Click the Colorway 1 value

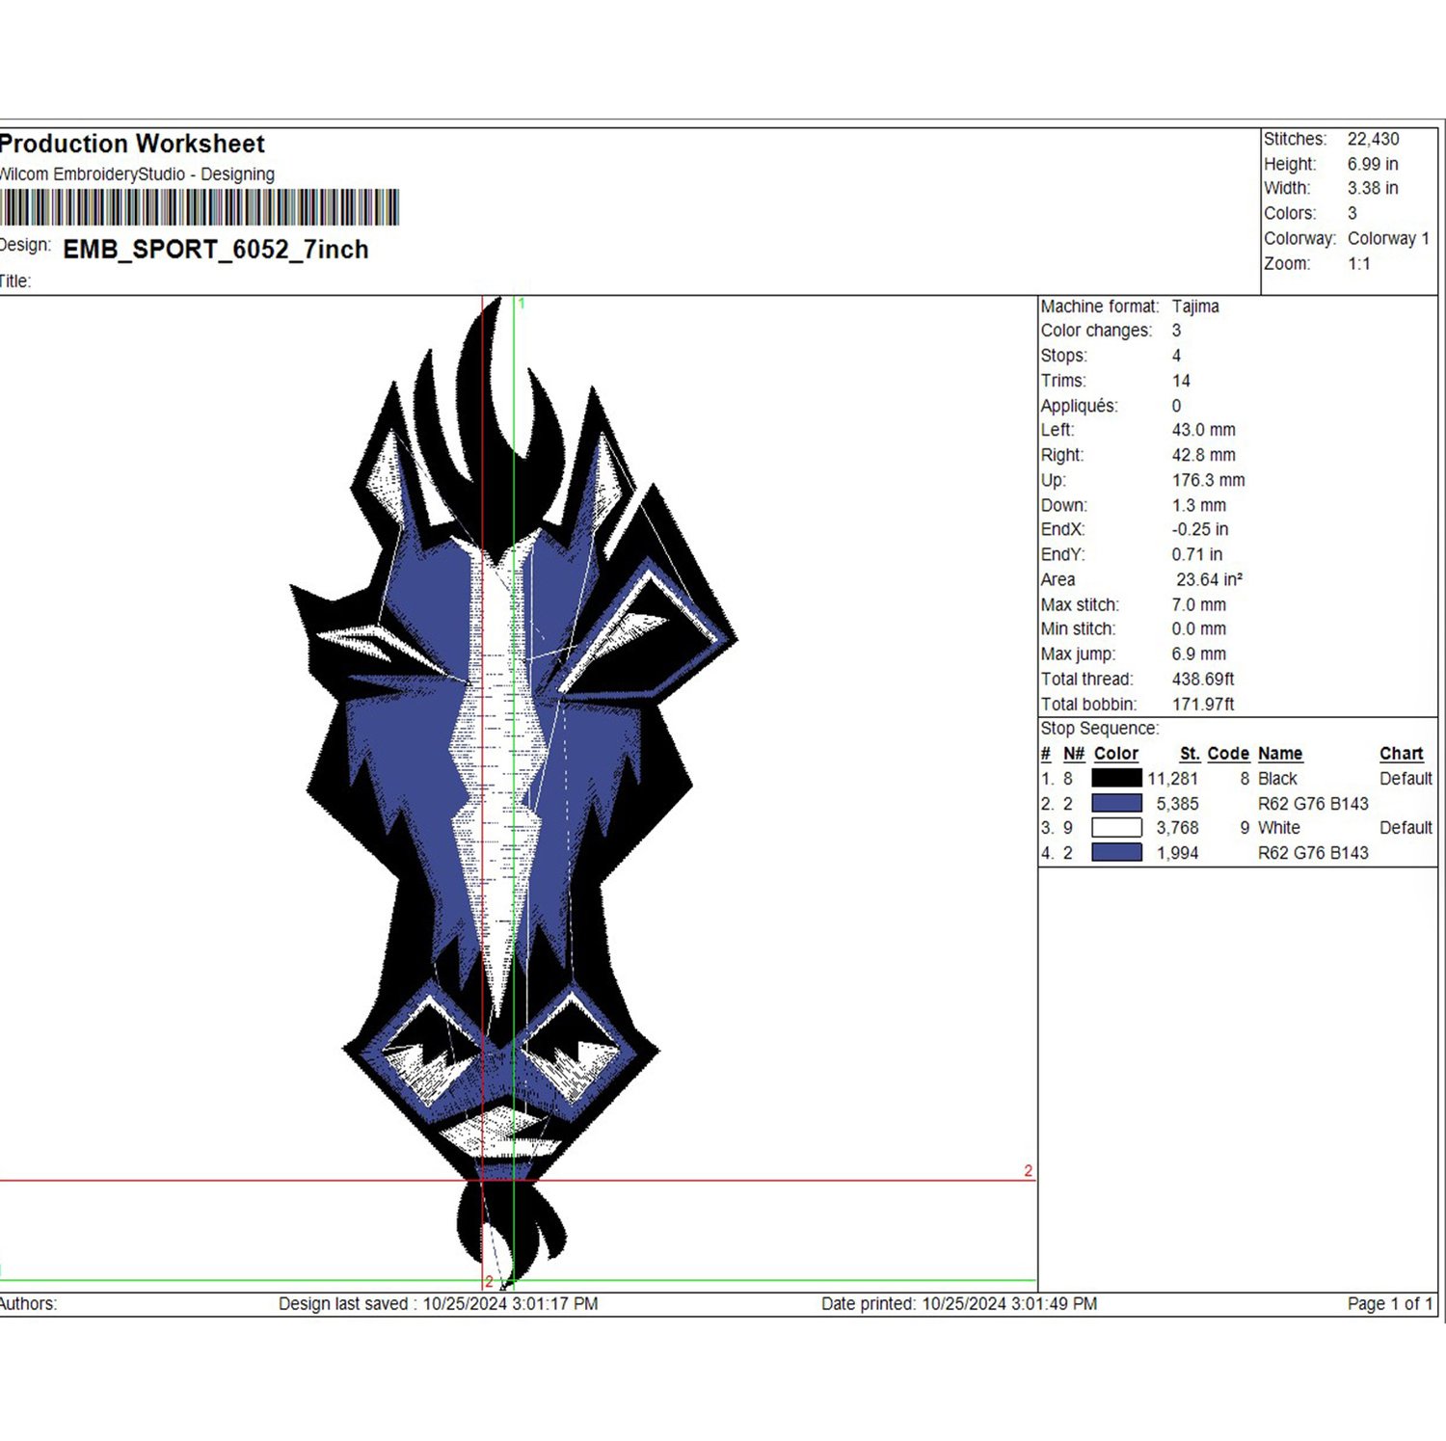(x=1388, y=238)
